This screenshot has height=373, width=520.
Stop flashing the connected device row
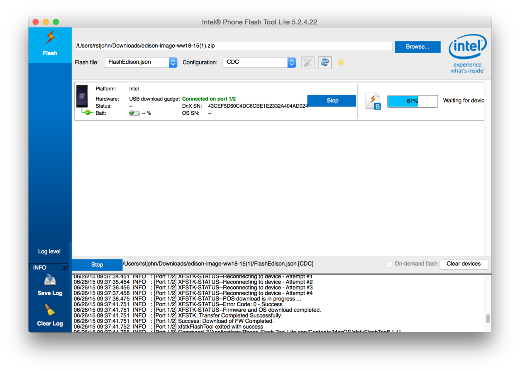pos(332,101)
